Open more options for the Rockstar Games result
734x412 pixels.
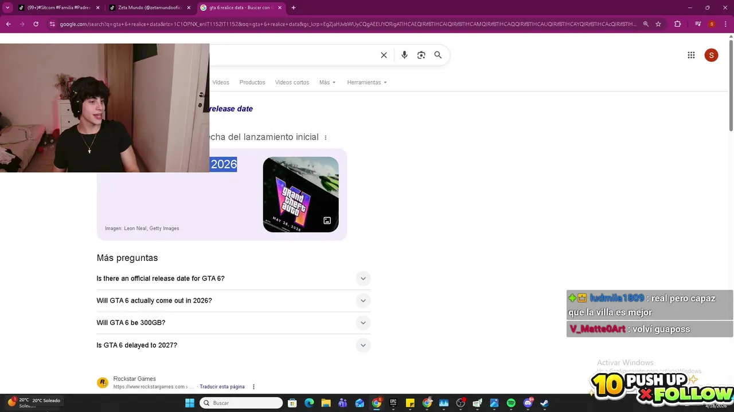pyautogui.click(x=253, y=387)
